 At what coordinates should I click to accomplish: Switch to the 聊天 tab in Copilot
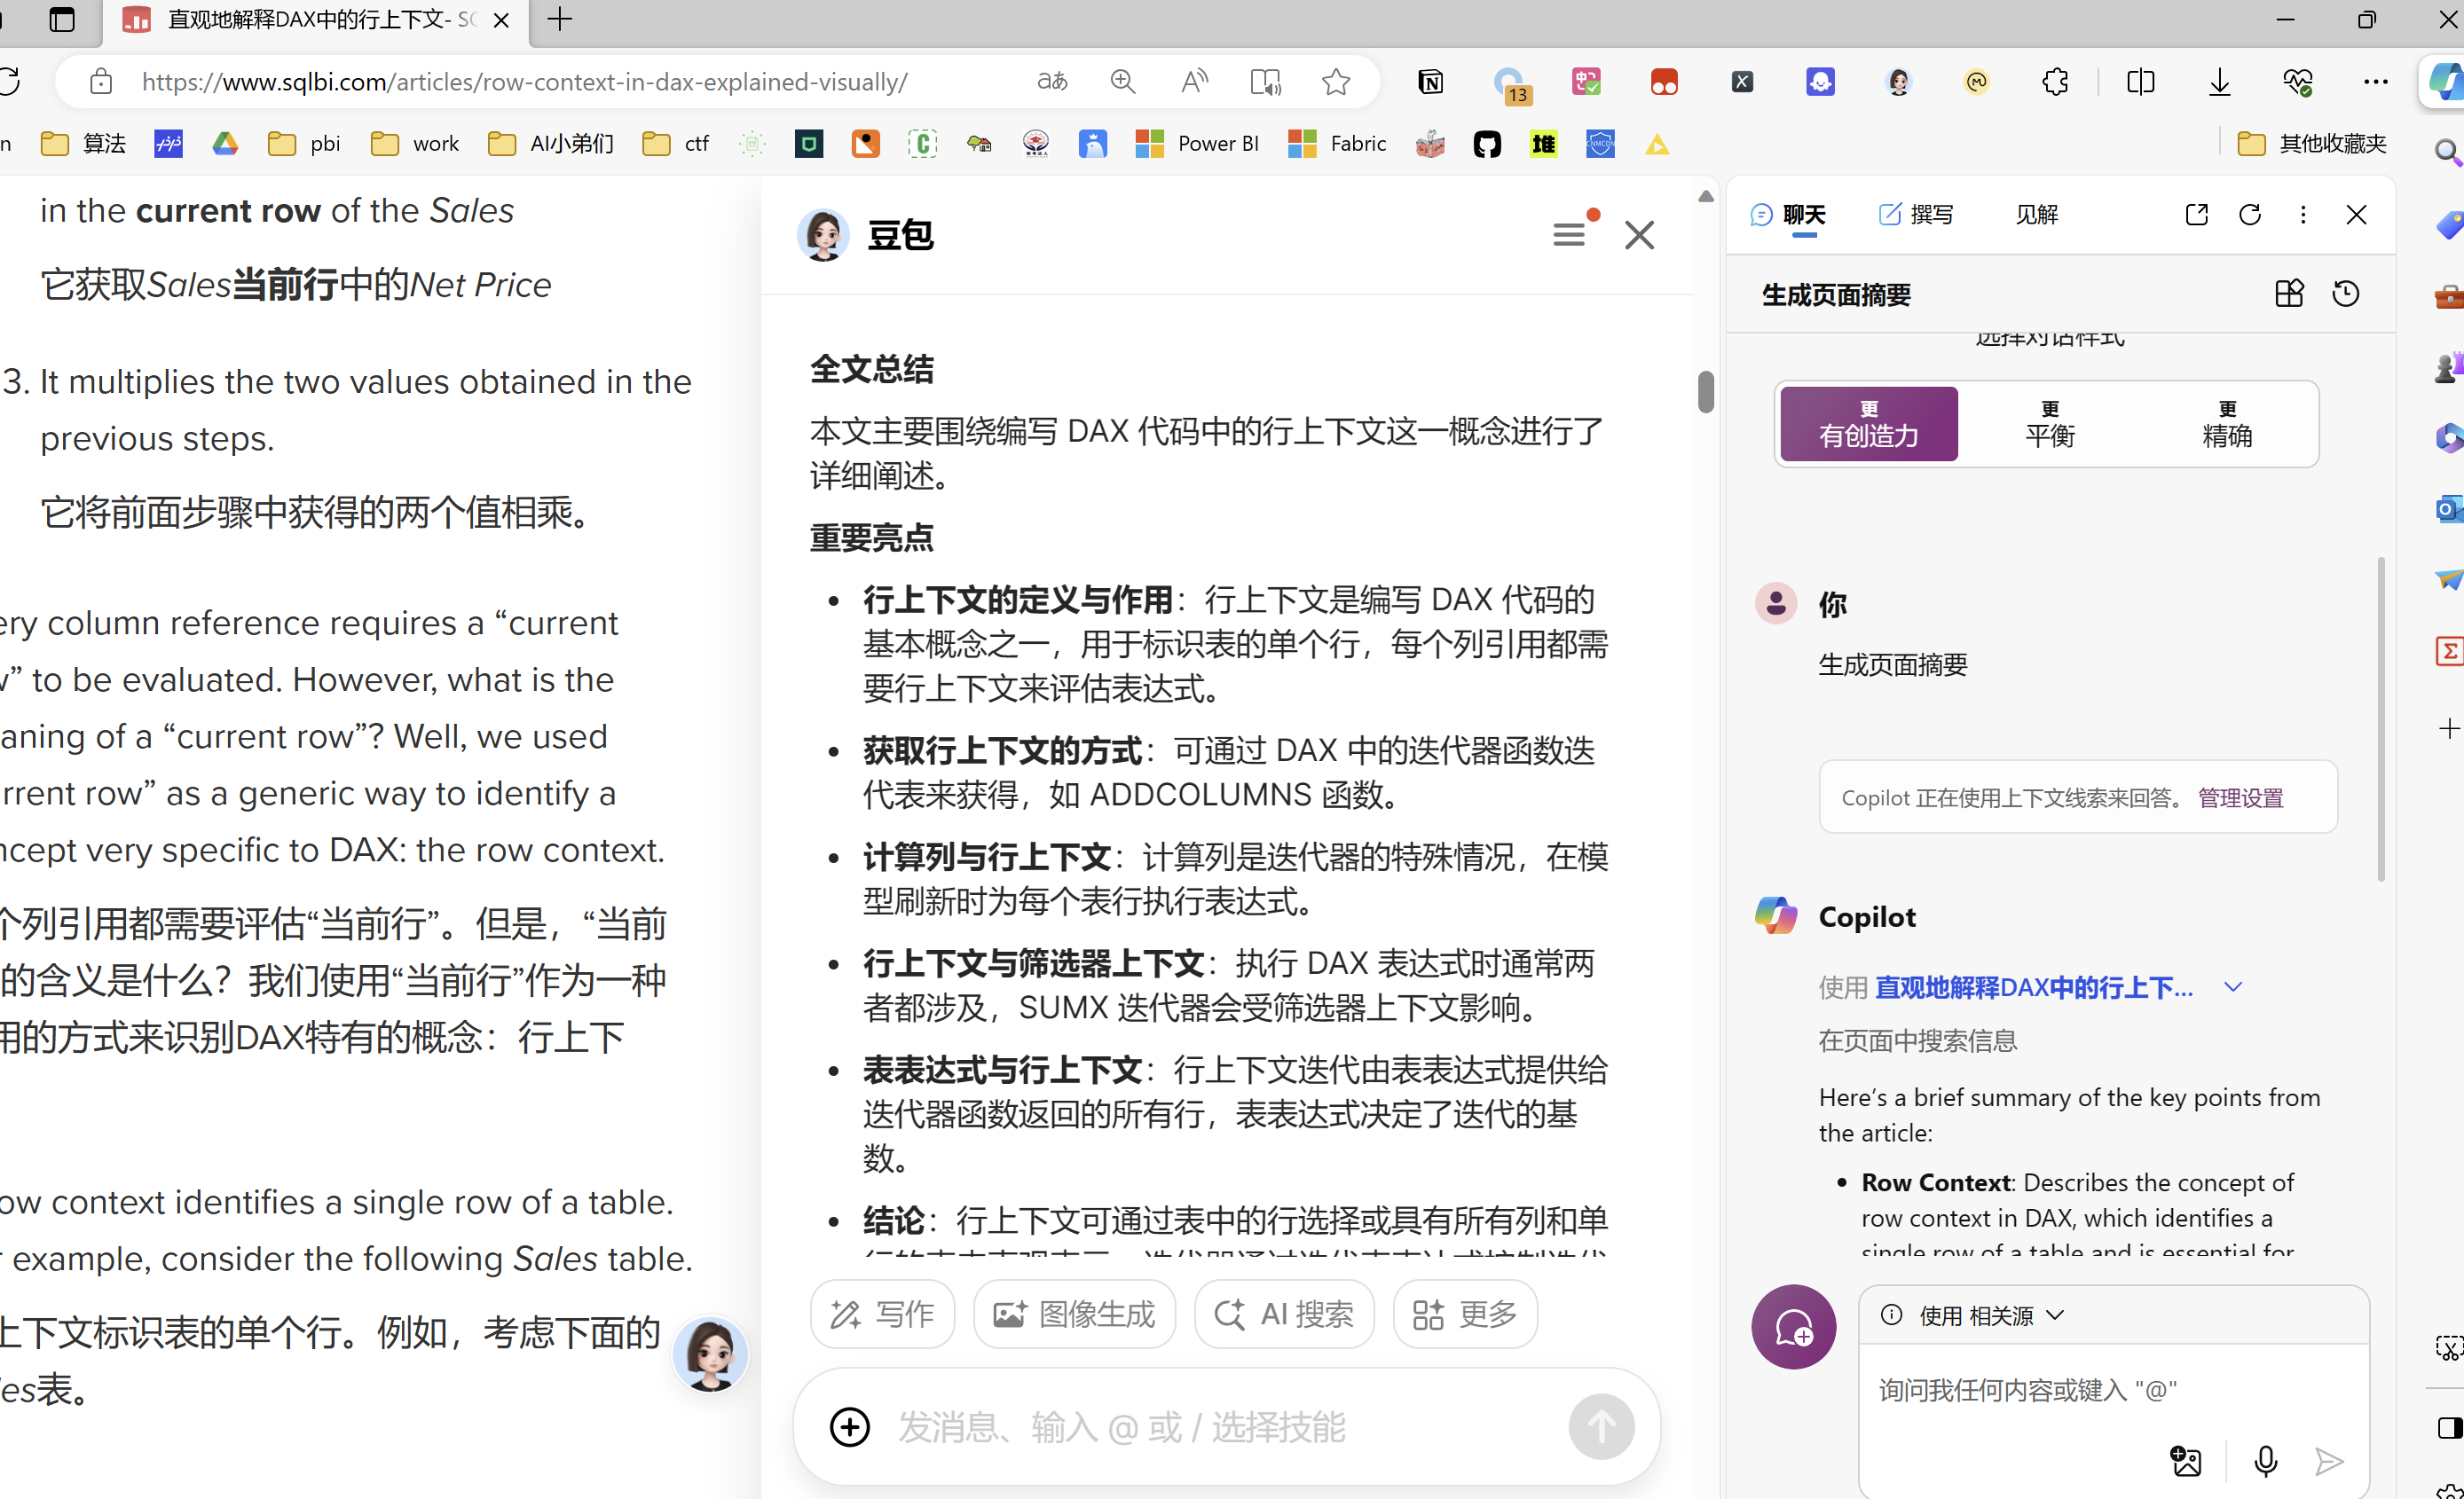pyautogui.click(x=1789, y=214)
